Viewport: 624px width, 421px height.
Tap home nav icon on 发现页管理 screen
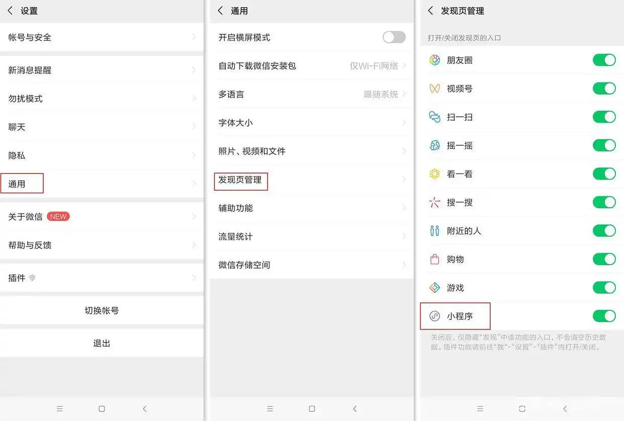(522, 409)
